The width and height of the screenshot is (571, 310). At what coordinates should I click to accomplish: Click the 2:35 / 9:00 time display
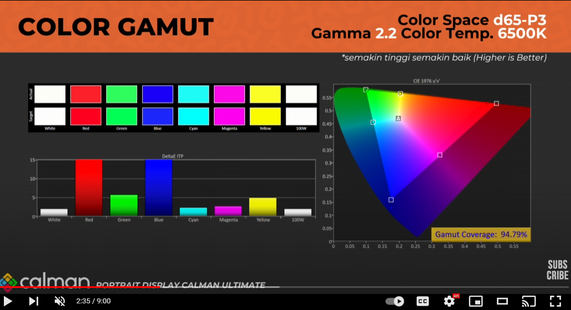(93, 301)
